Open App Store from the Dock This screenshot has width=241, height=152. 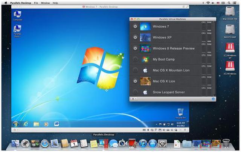click(x=153, y=143)
